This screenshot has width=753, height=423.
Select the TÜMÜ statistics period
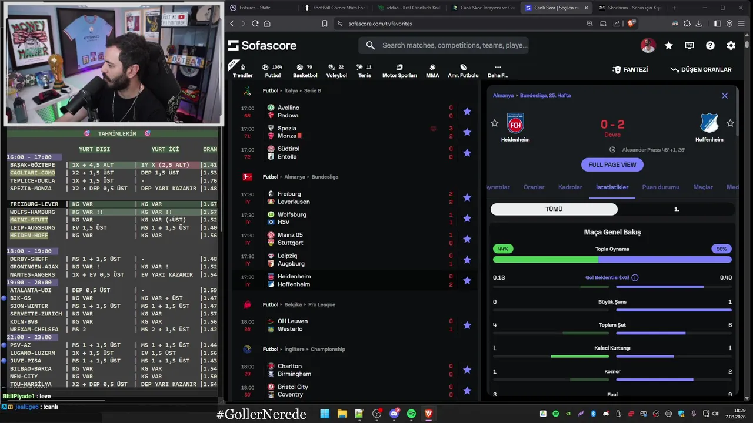pos(554,209)
